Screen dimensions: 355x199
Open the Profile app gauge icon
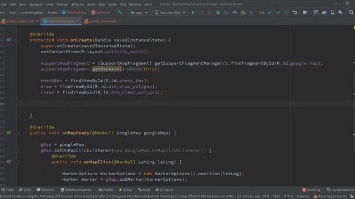point(235,12)
